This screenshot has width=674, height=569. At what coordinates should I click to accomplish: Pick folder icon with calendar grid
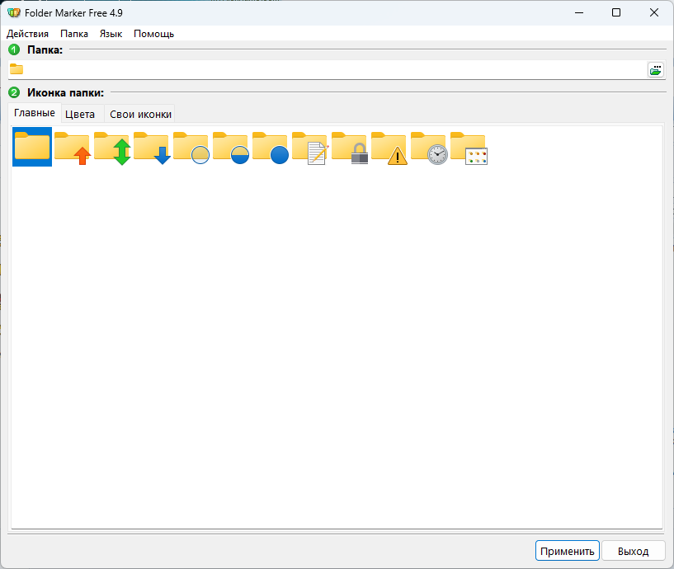click(x=469, y=147)
